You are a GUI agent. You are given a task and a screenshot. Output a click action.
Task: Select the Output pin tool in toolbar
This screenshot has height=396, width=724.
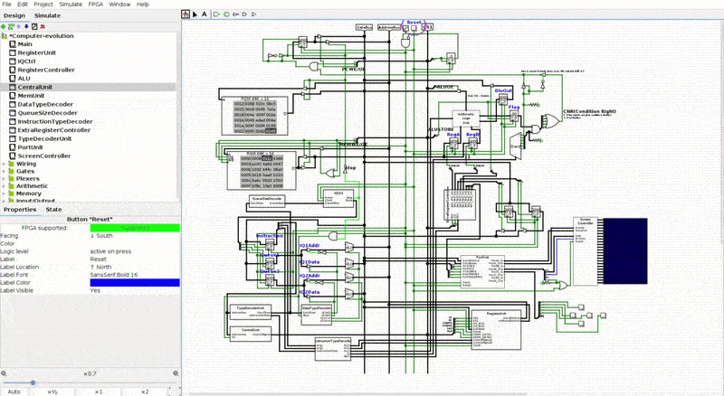coord(227,14)
